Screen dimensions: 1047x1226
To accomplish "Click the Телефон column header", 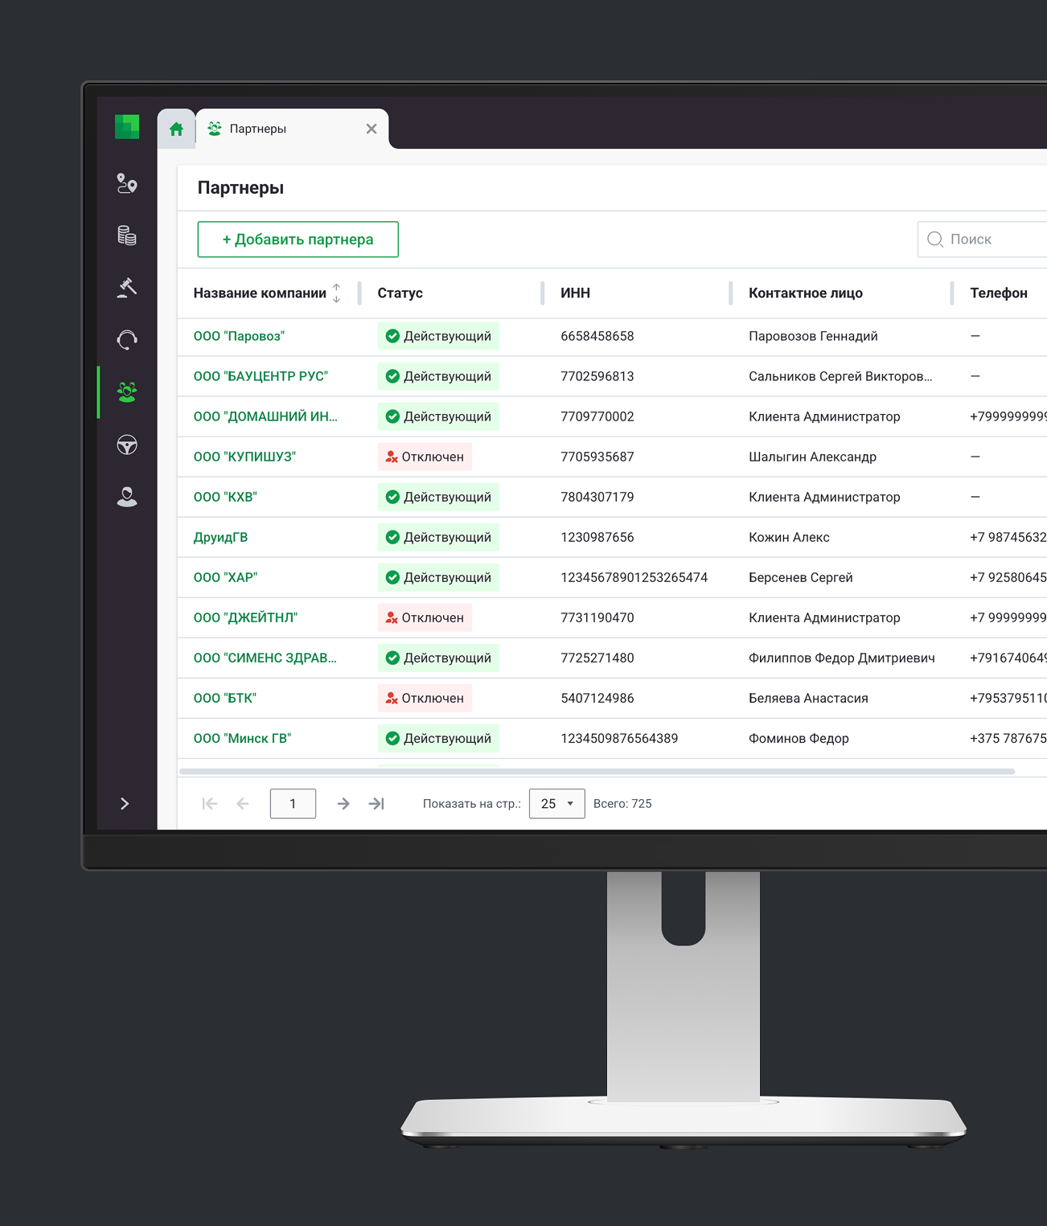I will coord(998,293).
